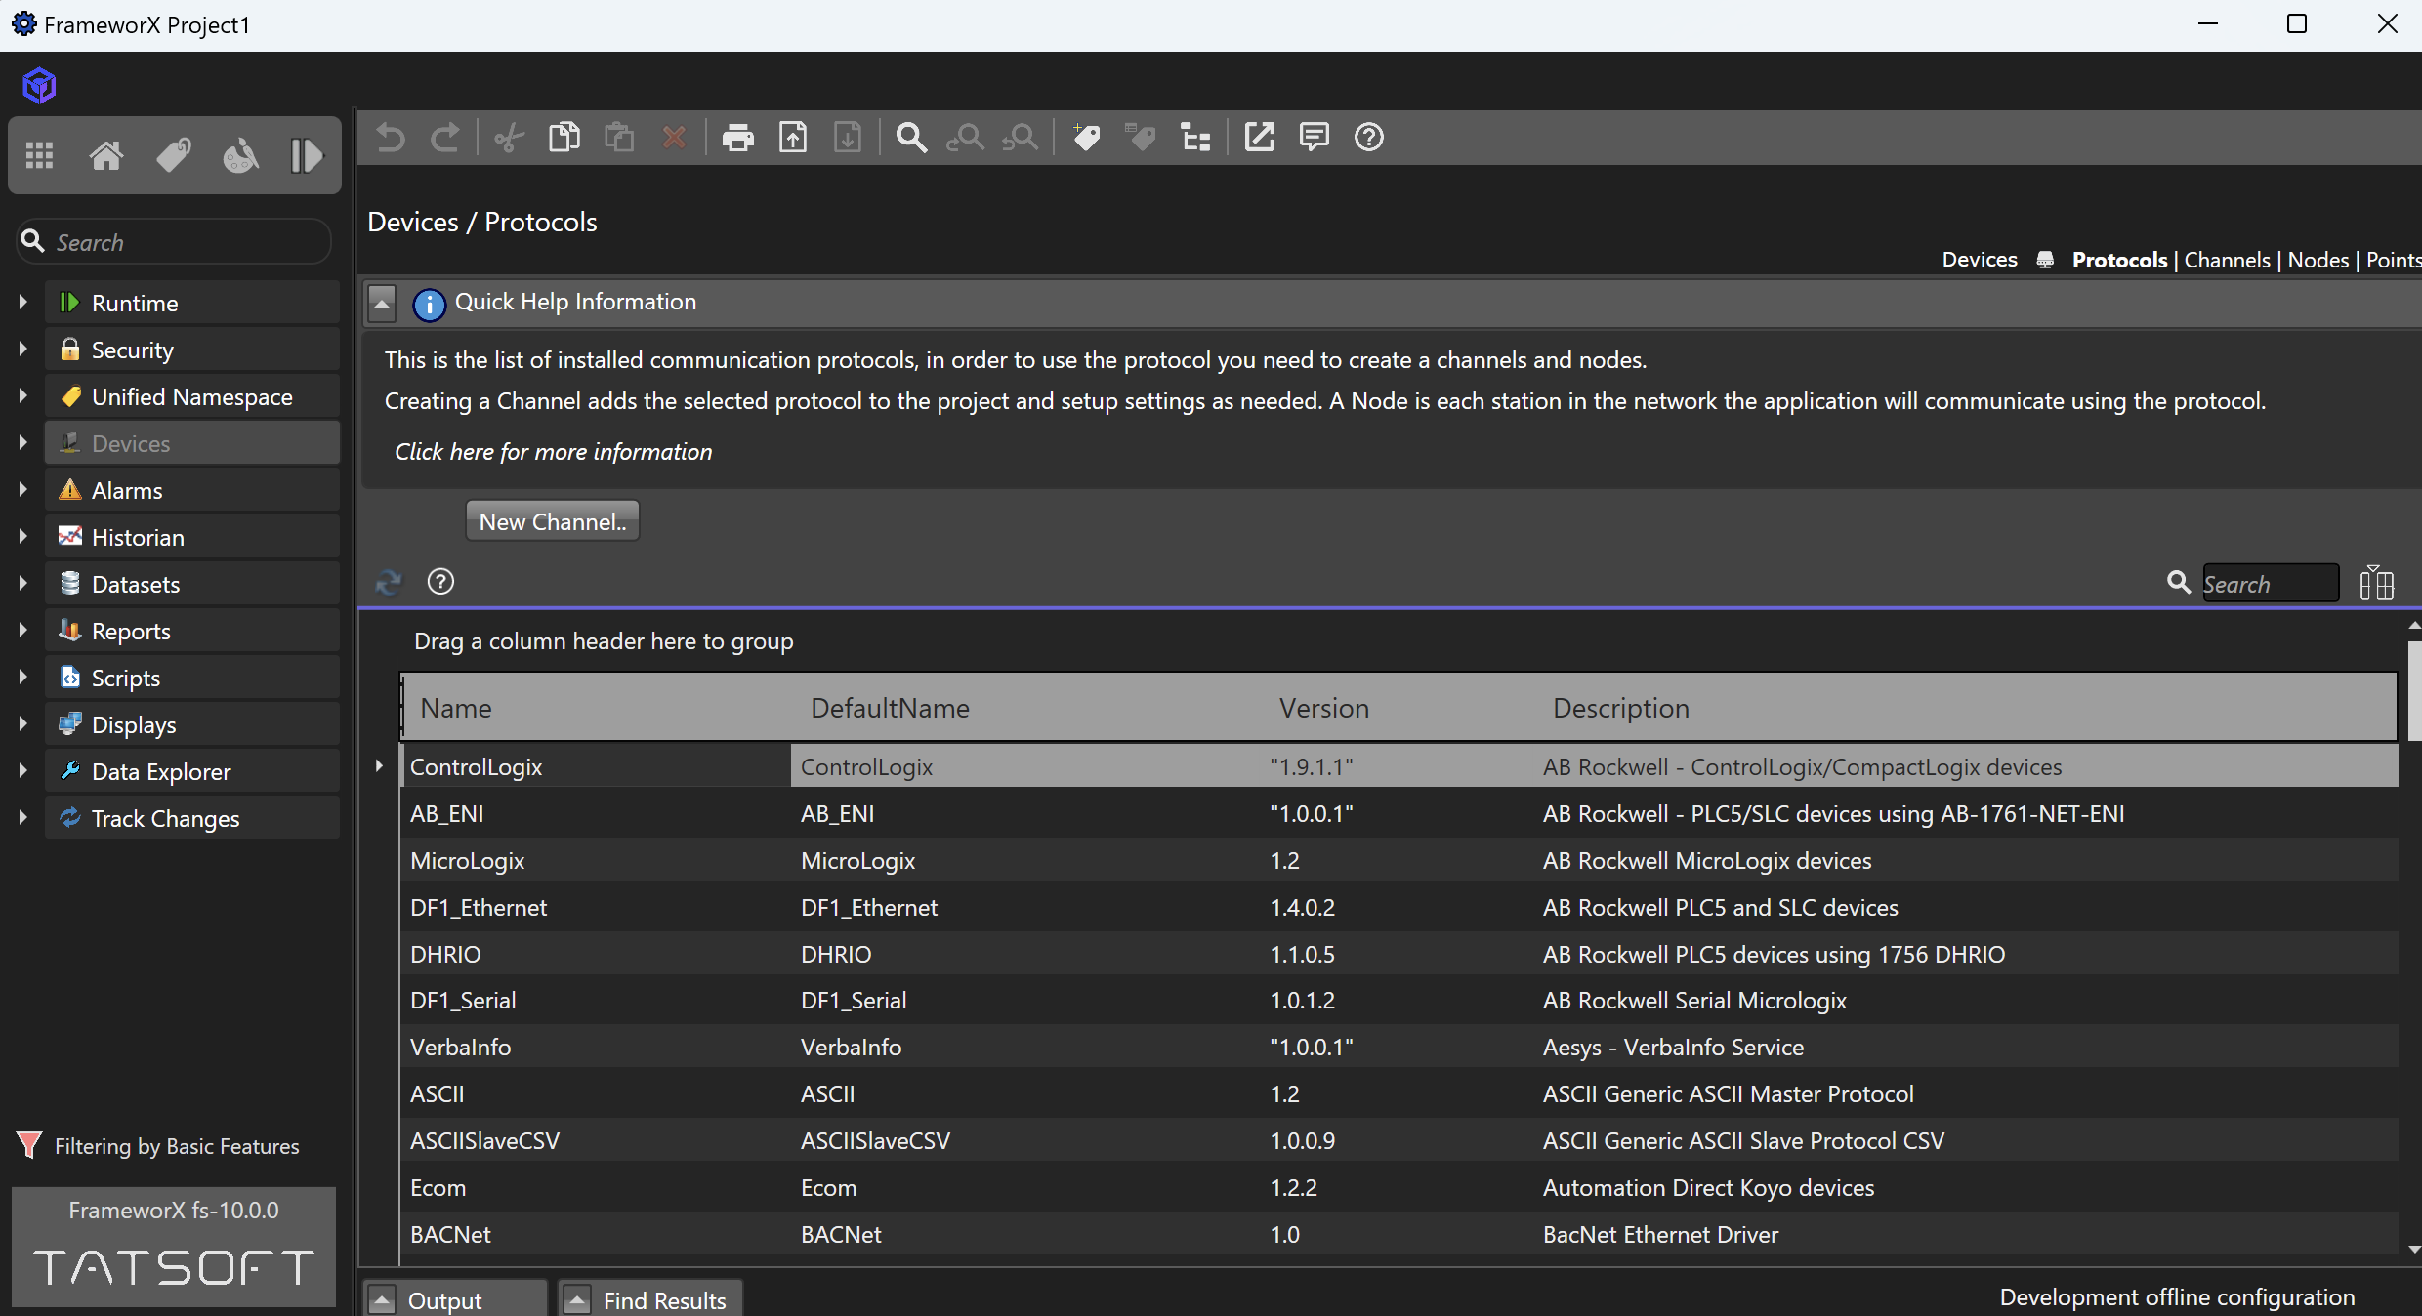Click Filtering by Basic Features
The height and width of the screenshot is (1316, 2422).
tap(158, 1146)
